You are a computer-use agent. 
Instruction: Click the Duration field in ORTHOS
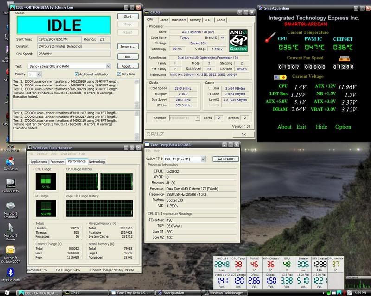click(74, 47)
